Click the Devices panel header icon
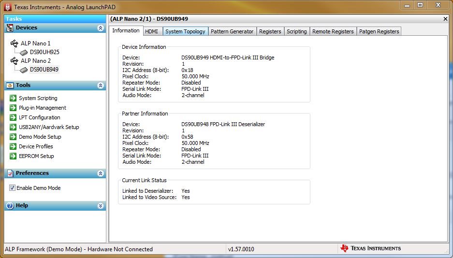Screen dimensions: 453x258 (10, 28)
